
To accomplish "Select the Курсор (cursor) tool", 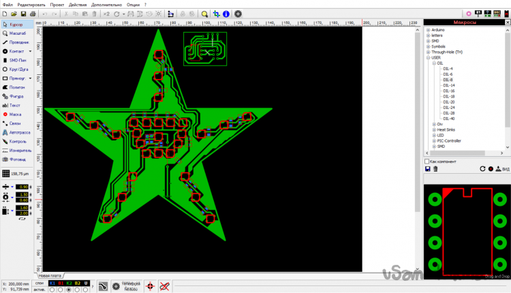I will tap(16, 25).
